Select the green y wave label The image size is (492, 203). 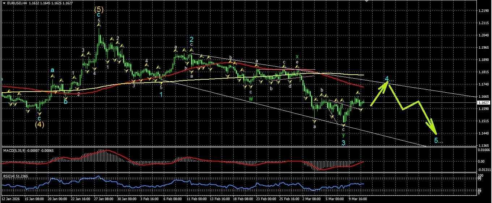point(343,135)
